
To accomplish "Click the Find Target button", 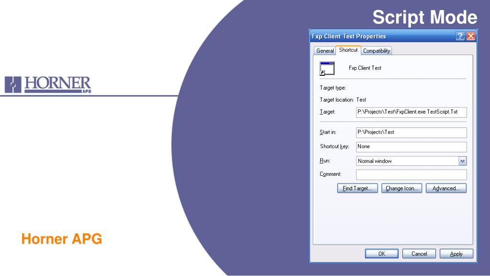I will (357, 188).
